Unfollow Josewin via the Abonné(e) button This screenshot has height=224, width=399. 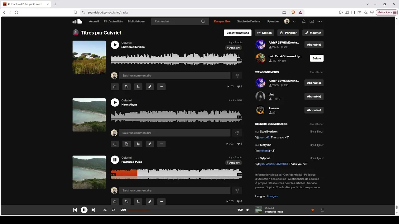pos(314,110)
